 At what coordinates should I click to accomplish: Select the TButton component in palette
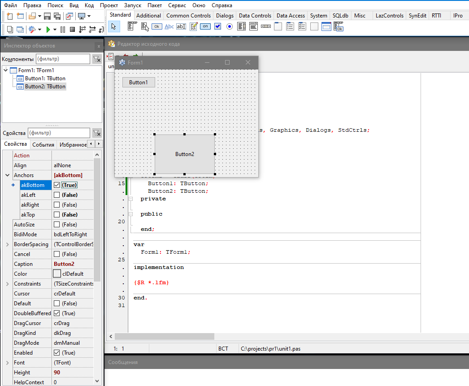(x=156, y=26)
